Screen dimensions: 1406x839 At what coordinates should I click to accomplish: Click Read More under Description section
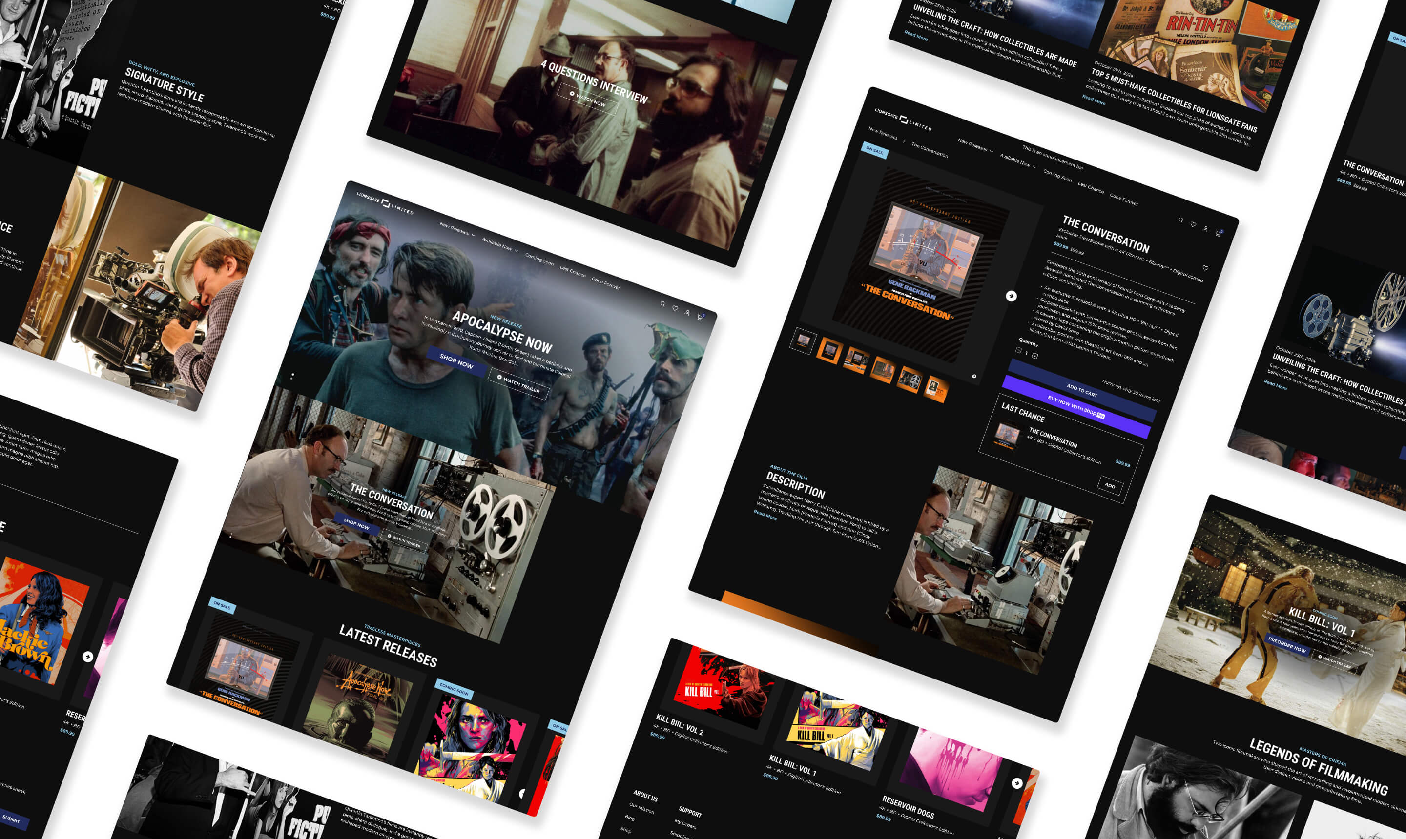pyautogui.click(x=765, y=515)
